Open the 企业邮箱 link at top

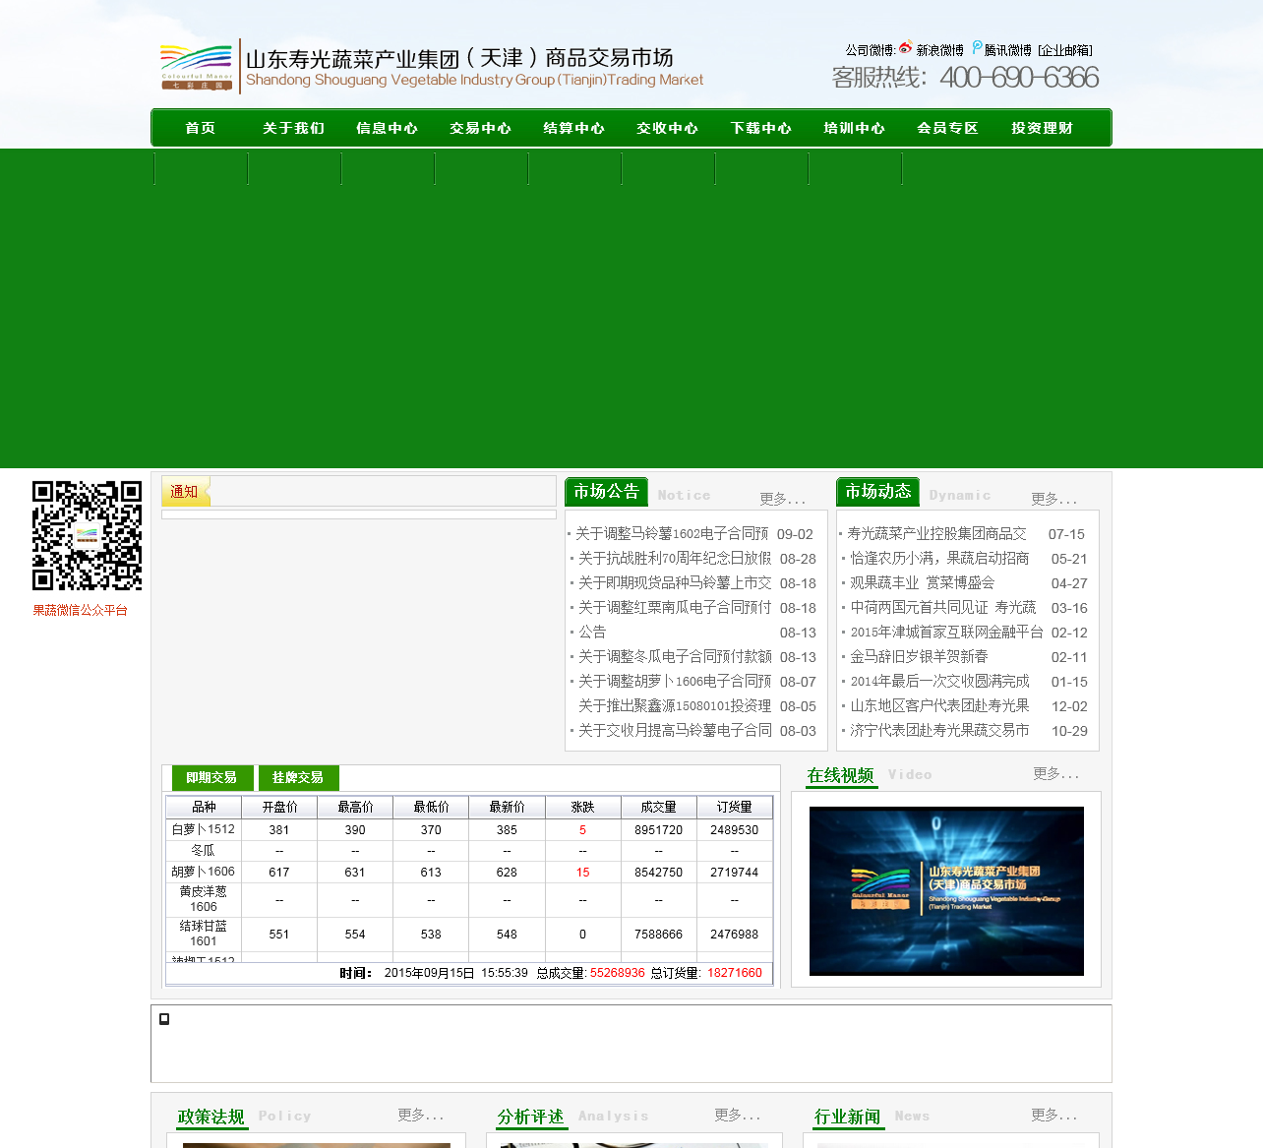coord(1065,50)
